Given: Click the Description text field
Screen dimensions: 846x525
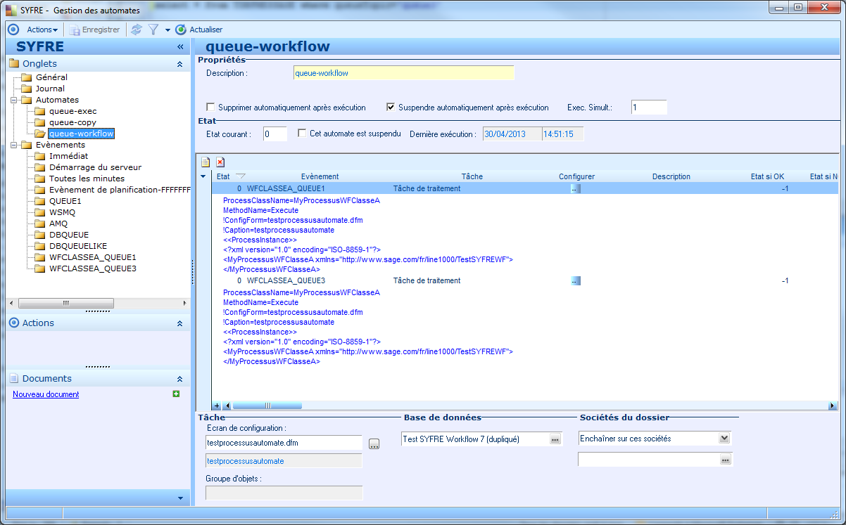Looking at the screenshot, I should pyautogui.click(x=404, y=73).
